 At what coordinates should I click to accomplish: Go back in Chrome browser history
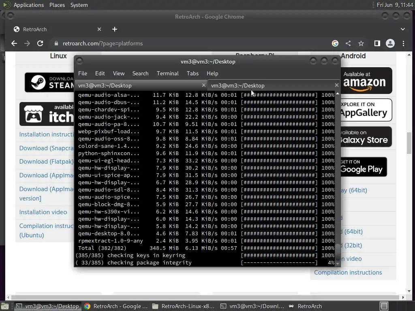pos(14,43)
